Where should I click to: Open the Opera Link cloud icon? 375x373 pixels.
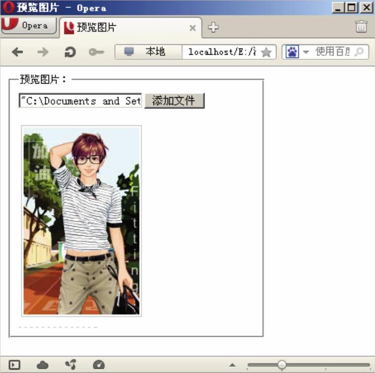pyautogui.click(x=42, y=365)
